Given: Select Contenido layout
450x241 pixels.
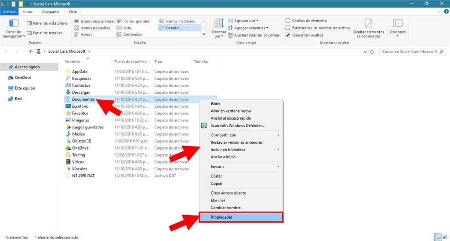Looking at the screenshot, I should pos(130,34).
